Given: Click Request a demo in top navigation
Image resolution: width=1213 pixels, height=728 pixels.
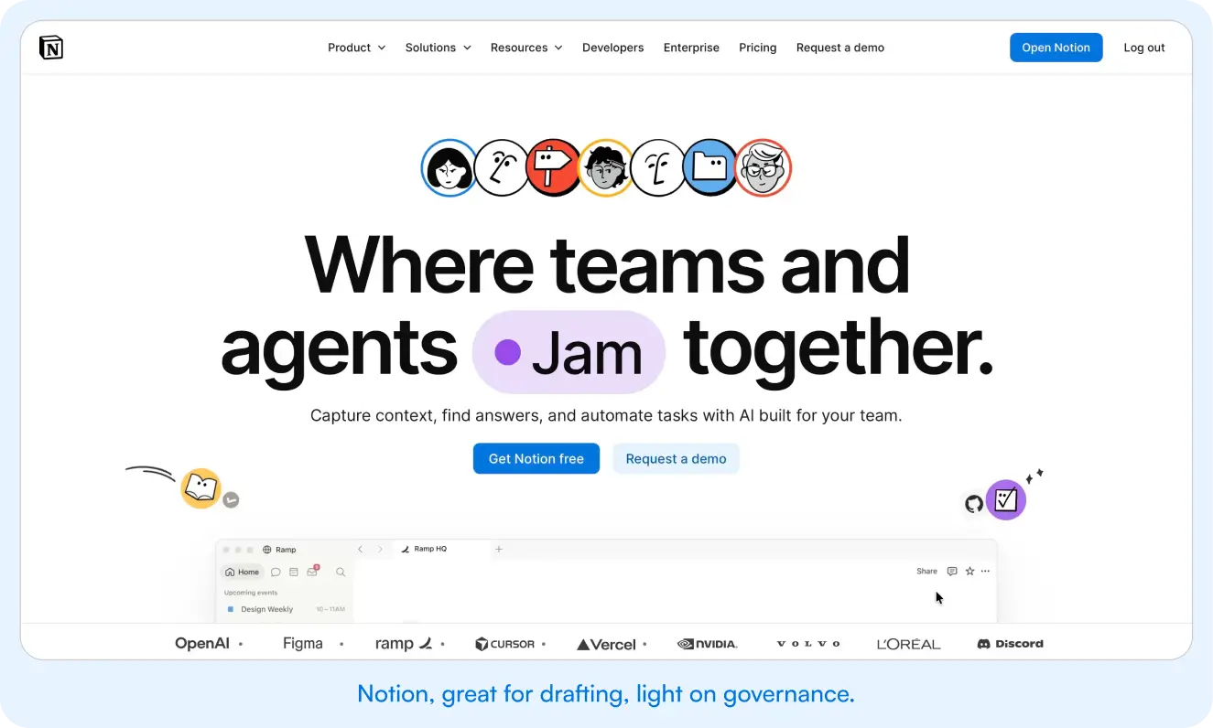Looking at the screenshot, I should pos(840,48).
